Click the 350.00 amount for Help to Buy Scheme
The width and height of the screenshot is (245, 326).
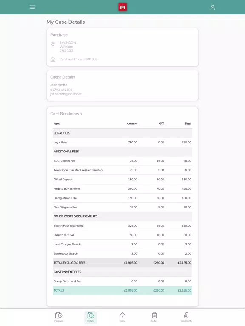pos(133,189)
